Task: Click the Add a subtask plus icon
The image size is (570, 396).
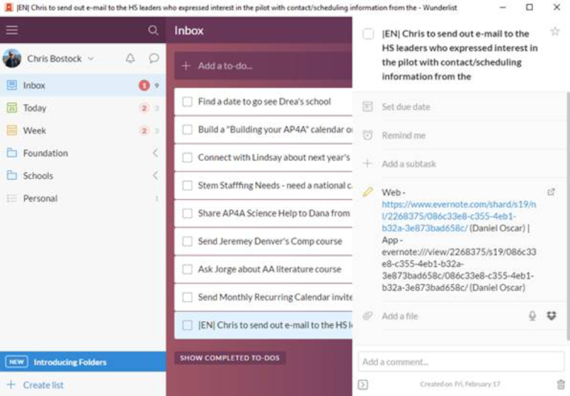Action: 367,163
